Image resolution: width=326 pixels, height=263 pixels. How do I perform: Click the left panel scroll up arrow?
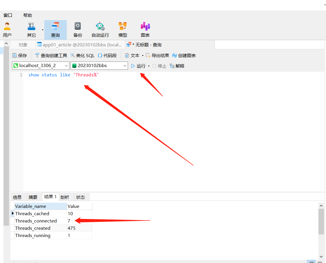click(x=6, y=43)
